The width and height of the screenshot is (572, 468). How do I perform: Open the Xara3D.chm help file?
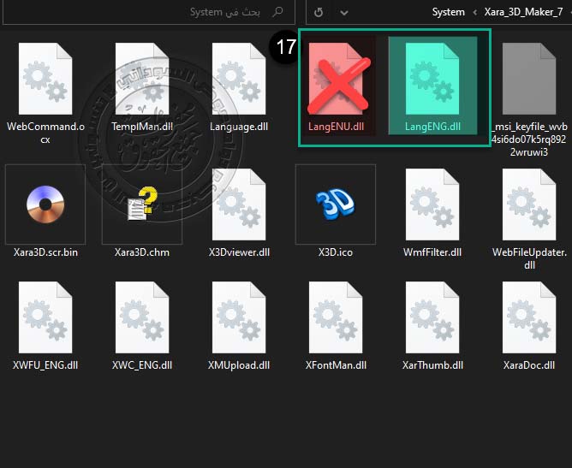(x=142, y=205)
